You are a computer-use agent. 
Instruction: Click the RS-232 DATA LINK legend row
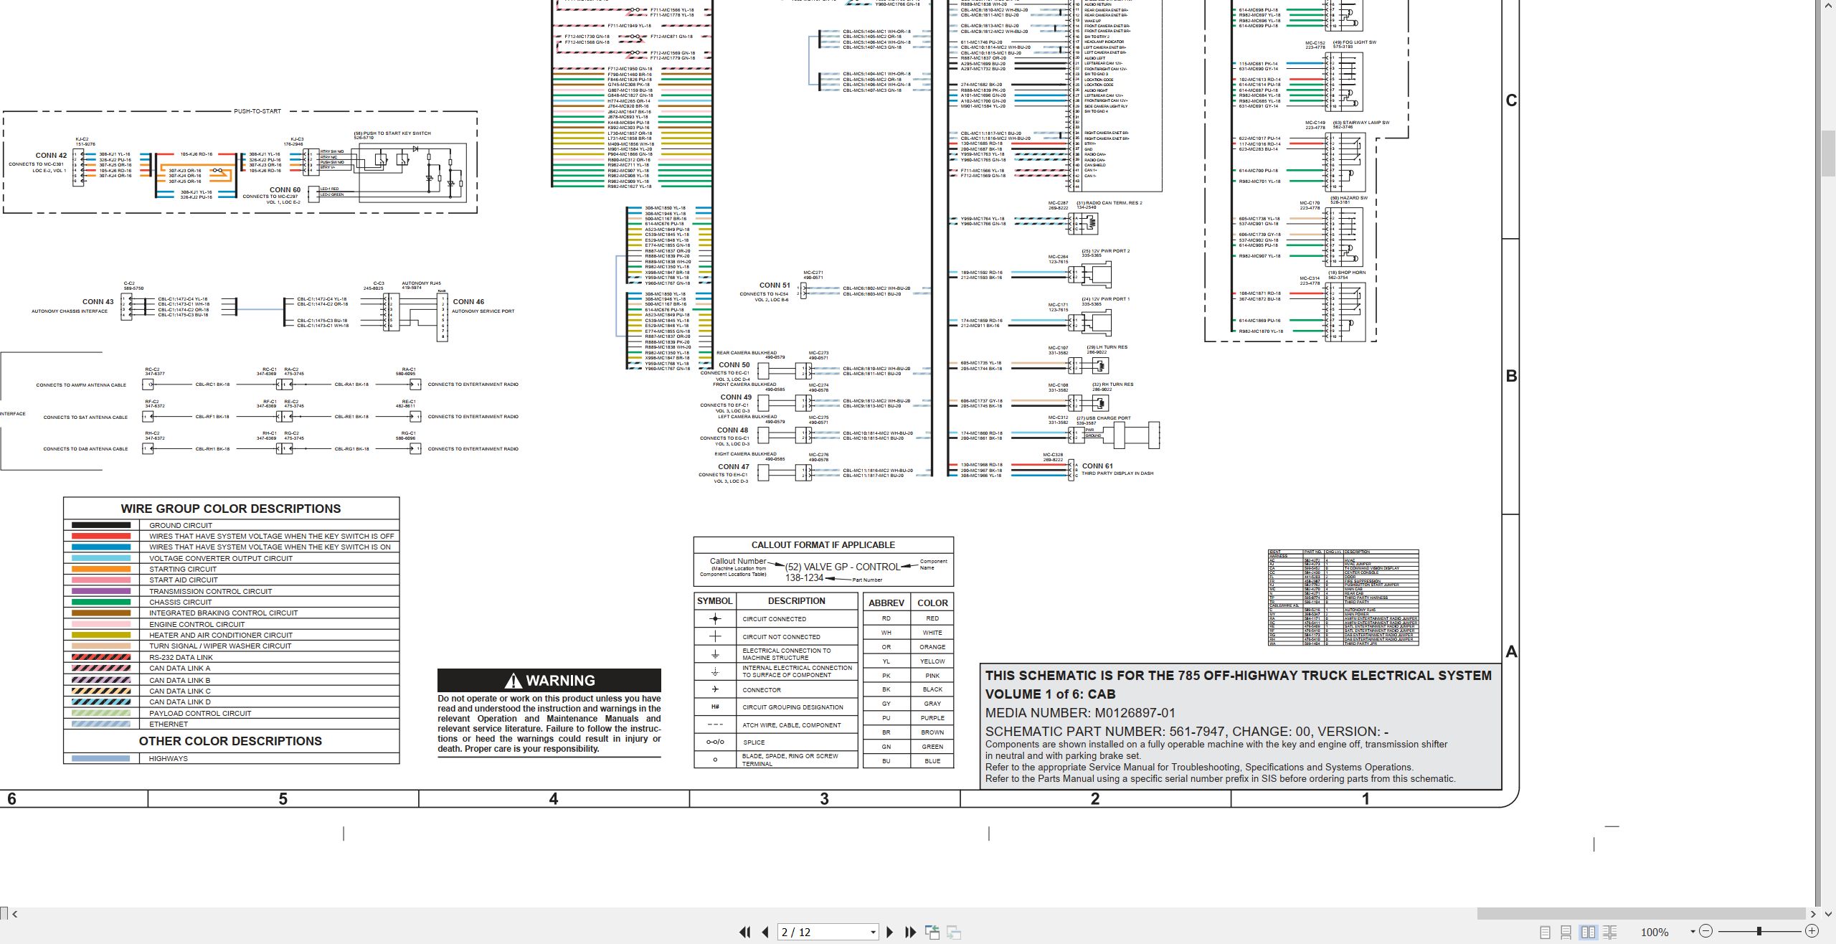point(231,657)
